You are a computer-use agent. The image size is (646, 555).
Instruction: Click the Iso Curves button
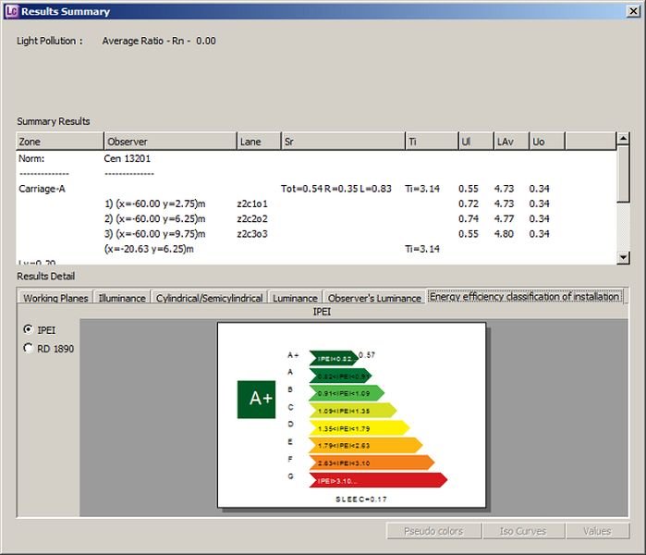click(524, 531)
